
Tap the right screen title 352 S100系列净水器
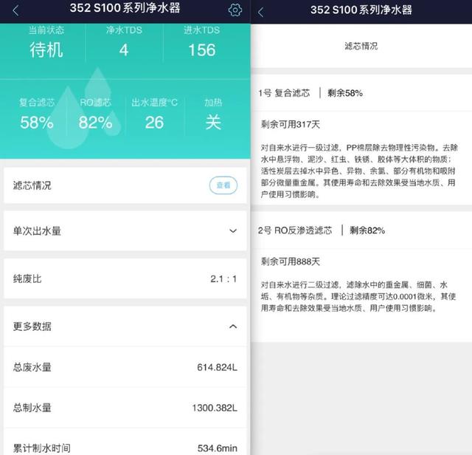tap(361, 10)
